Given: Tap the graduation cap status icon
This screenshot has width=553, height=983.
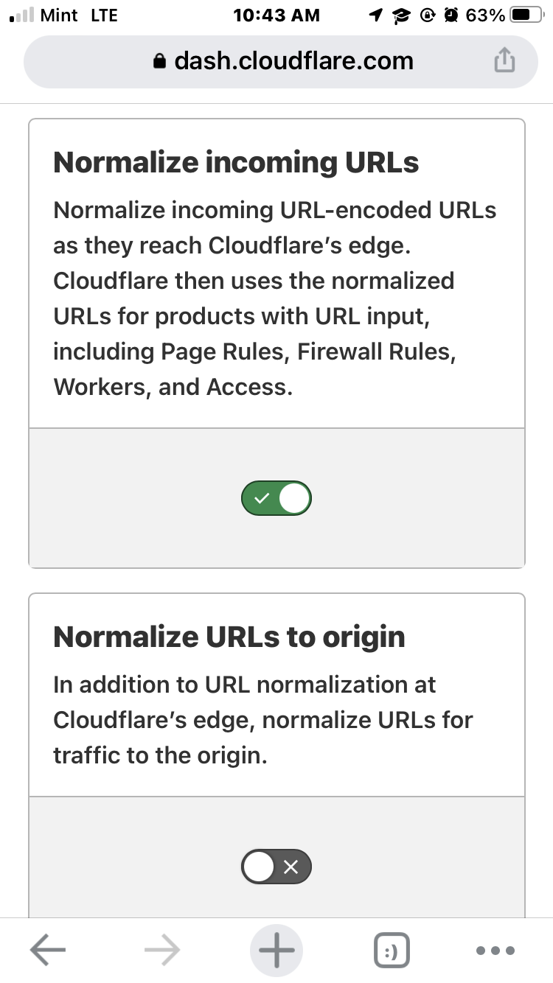Looking at the screenshot, I should coord(401,15).
